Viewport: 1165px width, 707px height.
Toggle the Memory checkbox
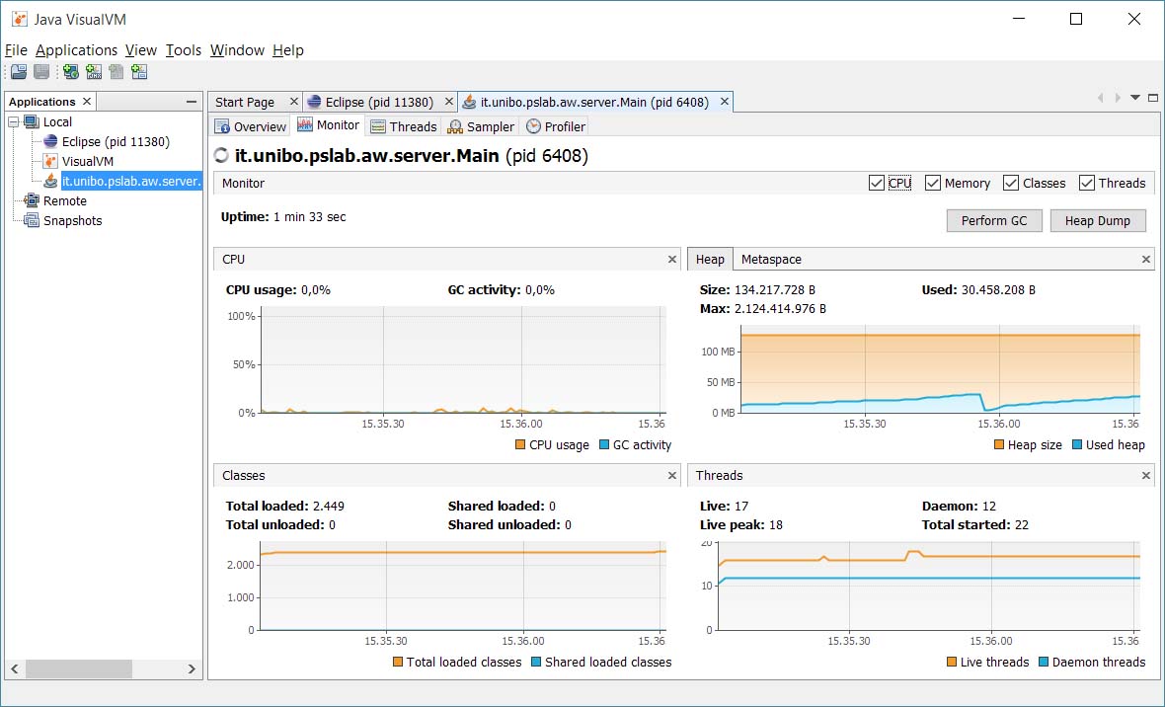pyautogui.click(x=932, y=183)
